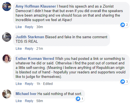Viewport: 133px width, 106px height.
Task: Click the like reaction icon on Michael's comment
Action: (78, 99)
